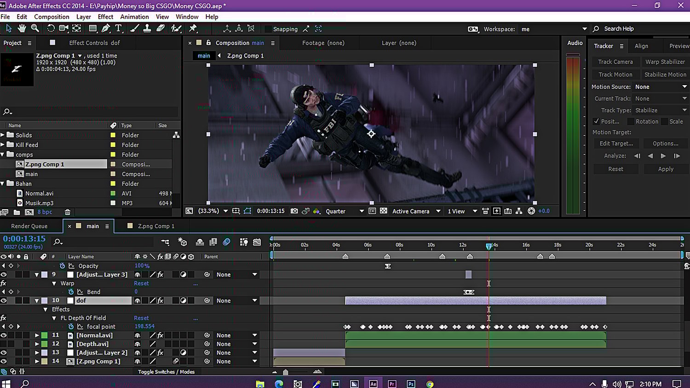Open the Quarter resolution dropdown
This screenshot has height=388, width=690.
coord(345,211)
